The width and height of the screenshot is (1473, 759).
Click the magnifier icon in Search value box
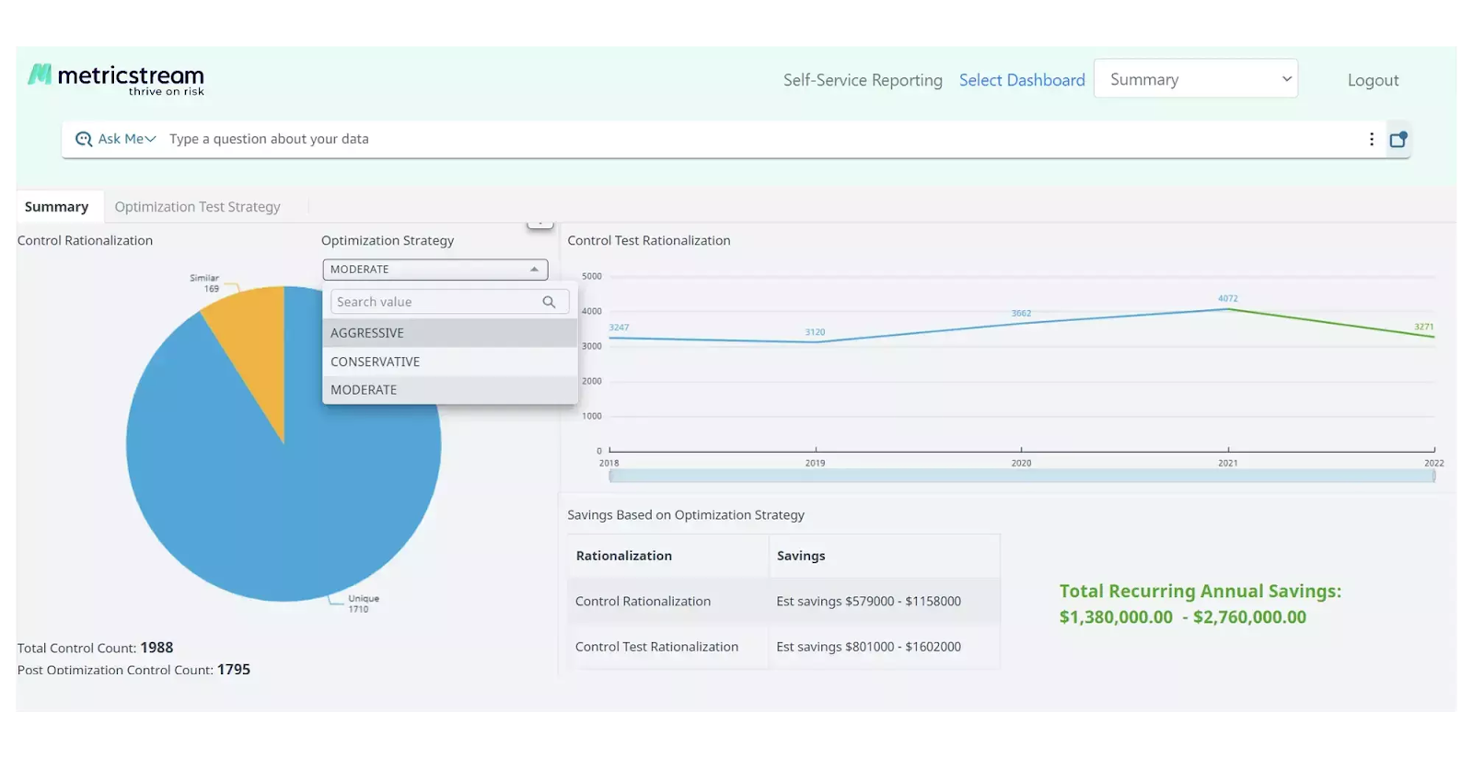[x=549, y=302]
